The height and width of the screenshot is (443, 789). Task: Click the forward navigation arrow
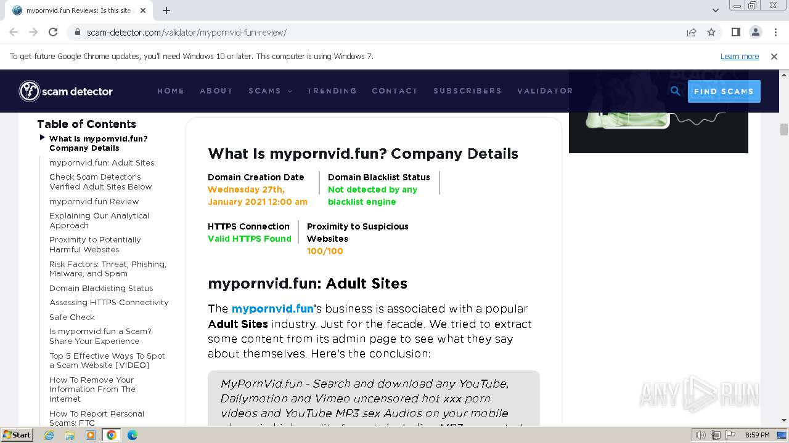33,32
